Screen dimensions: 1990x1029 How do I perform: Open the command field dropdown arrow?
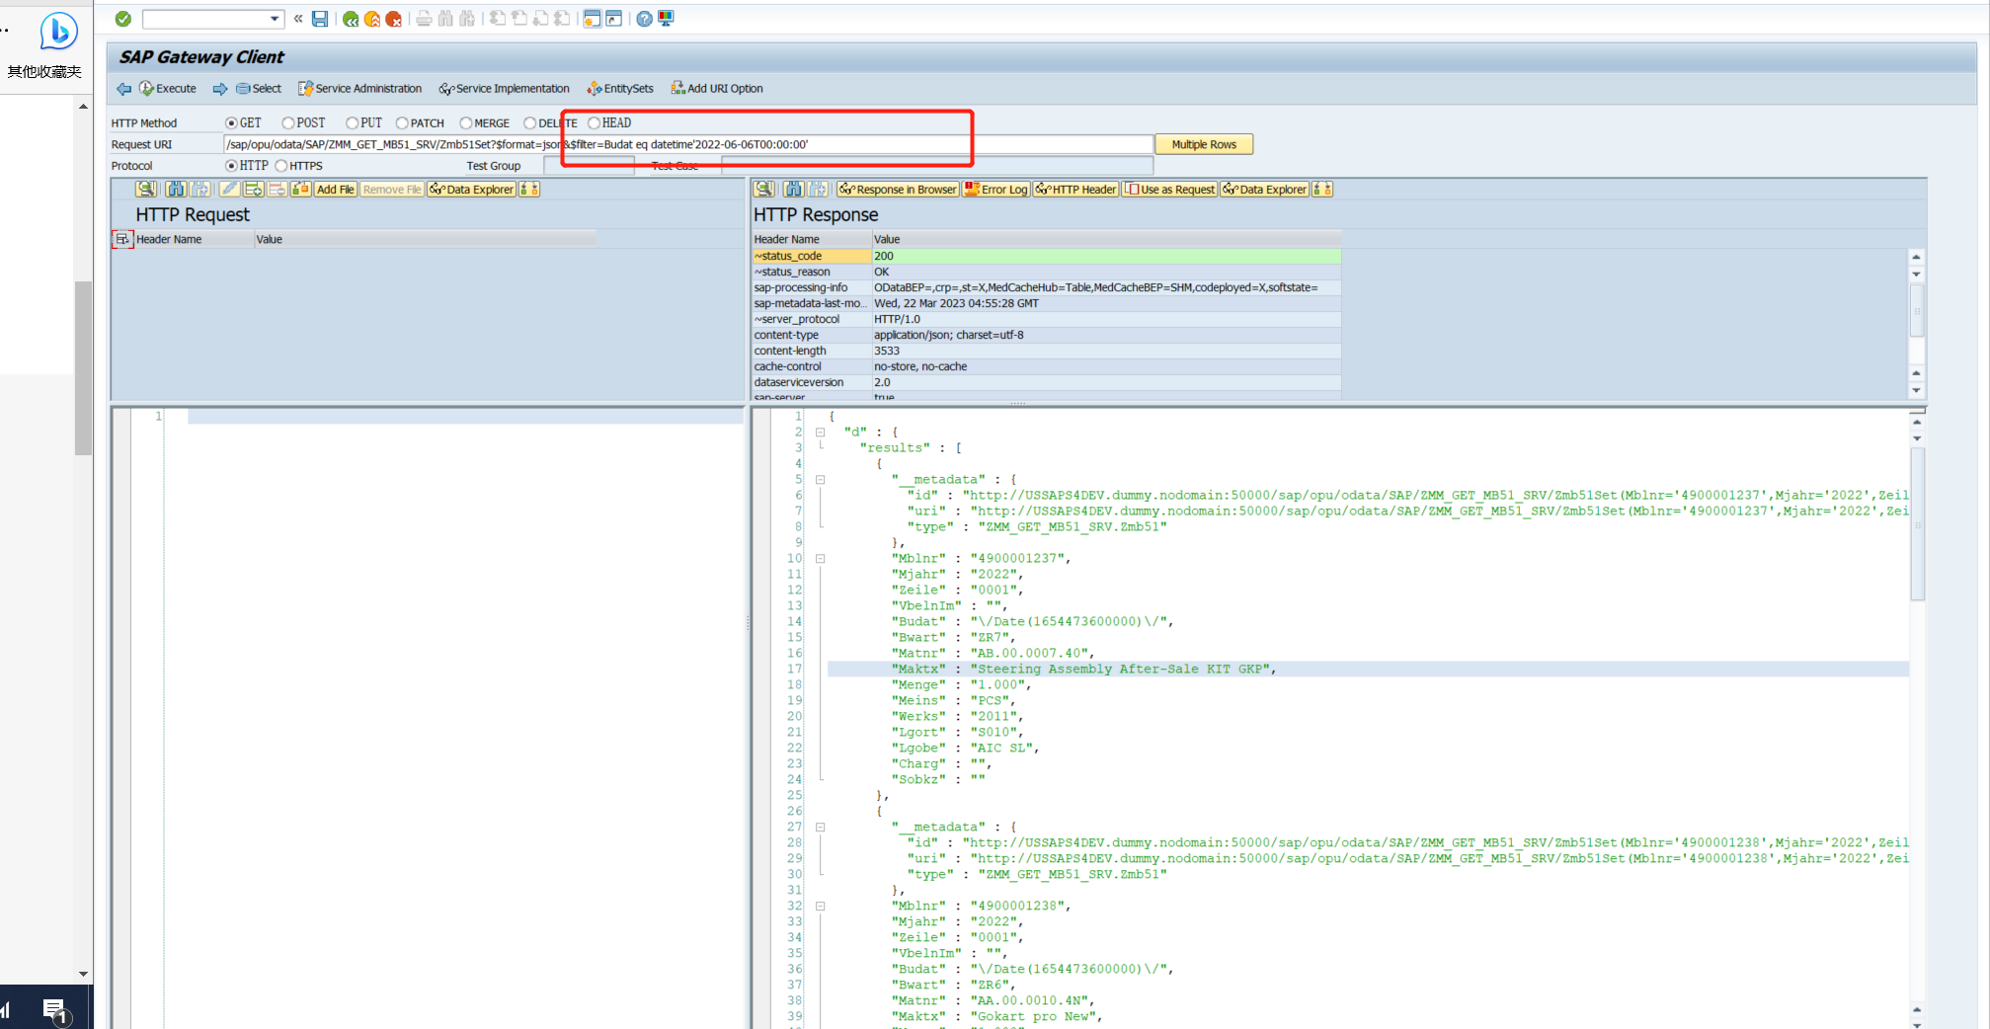tap(275, 19)
